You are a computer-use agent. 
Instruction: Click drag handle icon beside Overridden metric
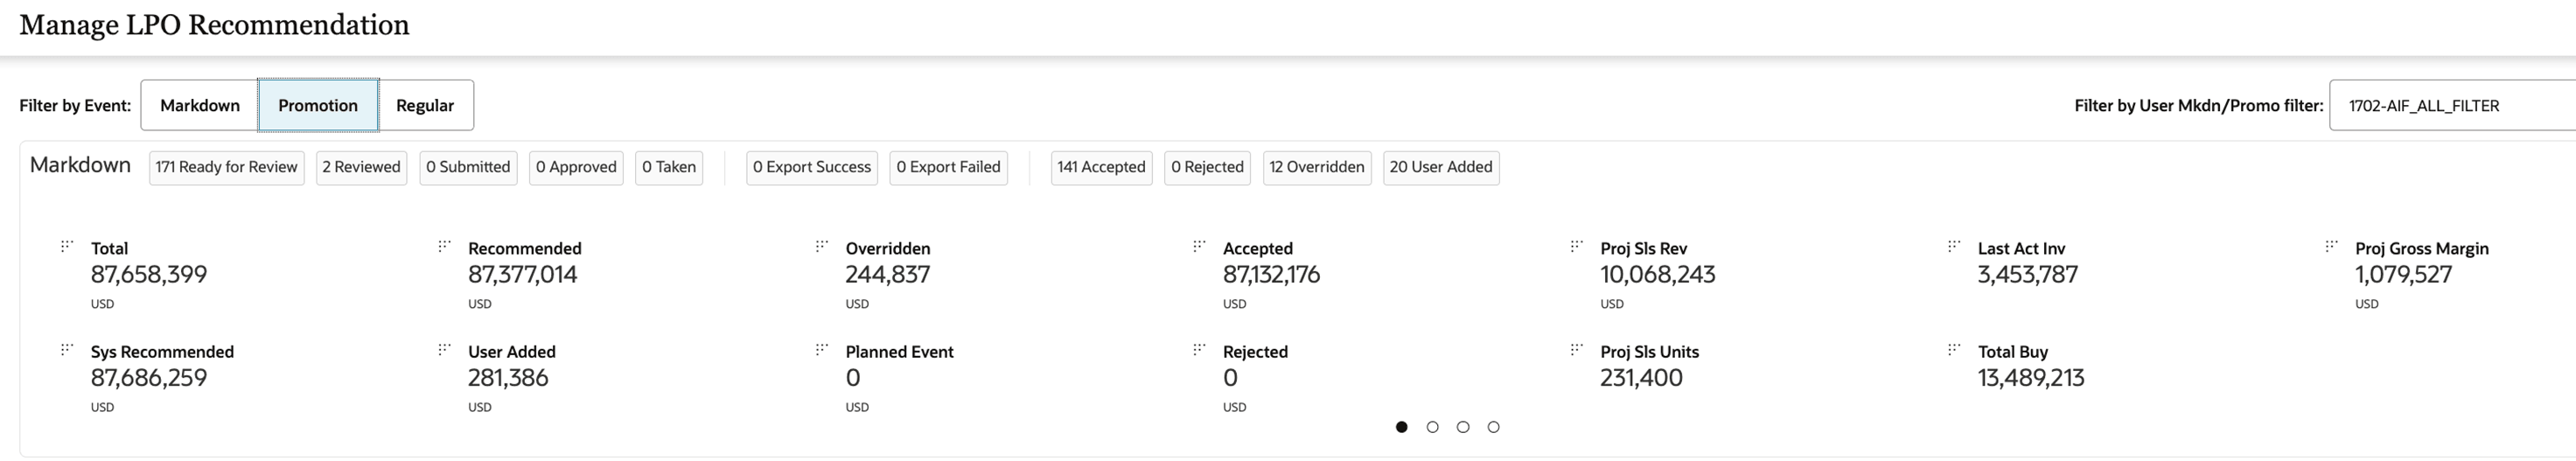(822, 246)
